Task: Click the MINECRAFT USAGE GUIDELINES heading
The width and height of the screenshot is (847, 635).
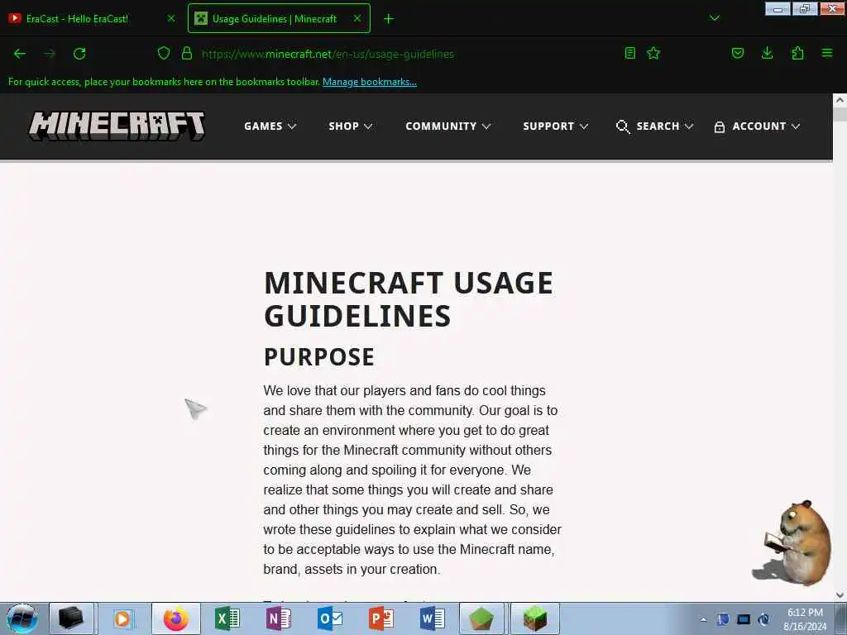Action: 409,299
